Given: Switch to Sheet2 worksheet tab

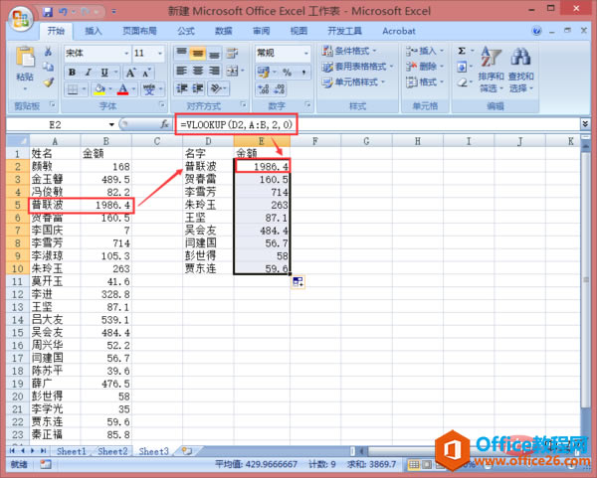Looking at the screenshot, I should pyautogui.click(x=112, y=451).
